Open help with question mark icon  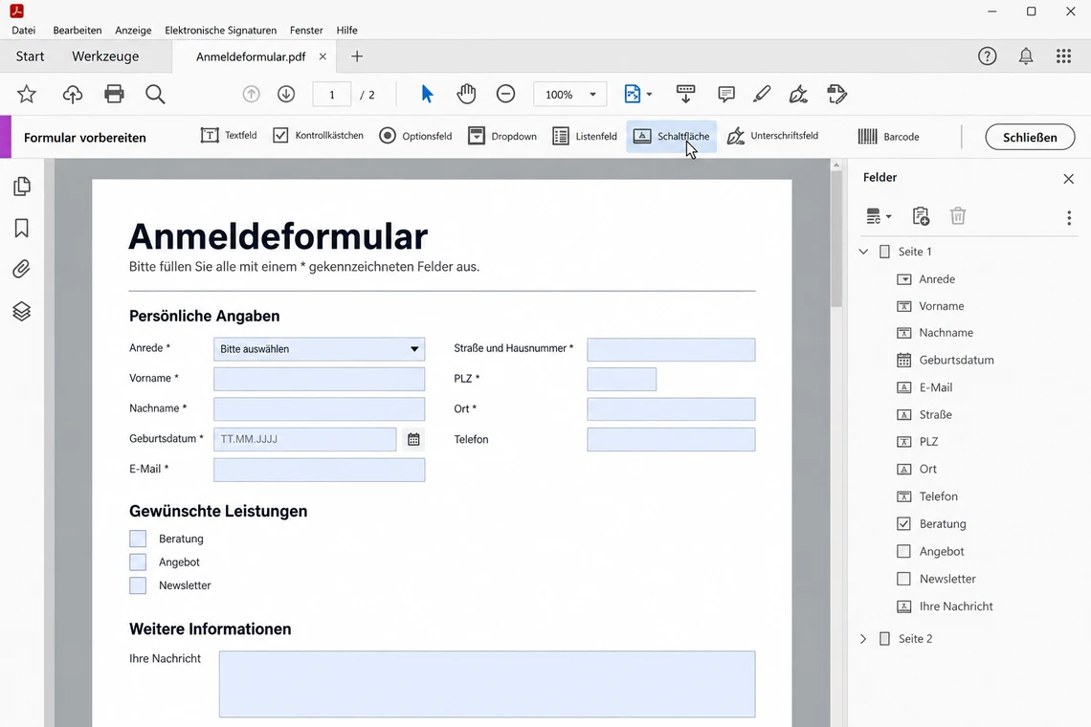tap(988, 56)
